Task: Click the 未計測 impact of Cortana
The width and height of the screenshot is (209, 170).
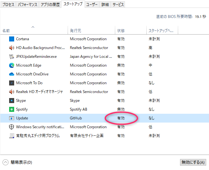Action: click(x=154, y=39)
